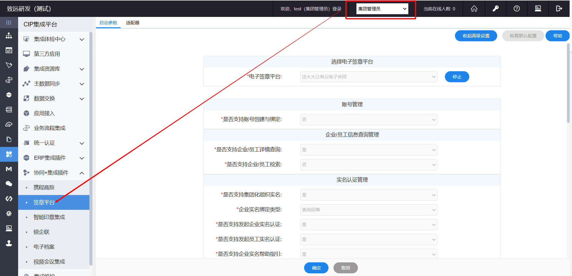Screen dimensions: 572x276
Task: Click the dark sidebar laptop icon near bottom
Action: point(9,228)
